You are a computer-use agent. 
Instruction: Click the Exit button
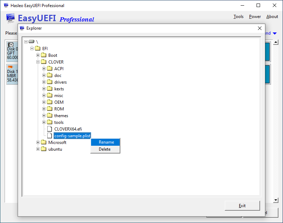click(242, 206)
